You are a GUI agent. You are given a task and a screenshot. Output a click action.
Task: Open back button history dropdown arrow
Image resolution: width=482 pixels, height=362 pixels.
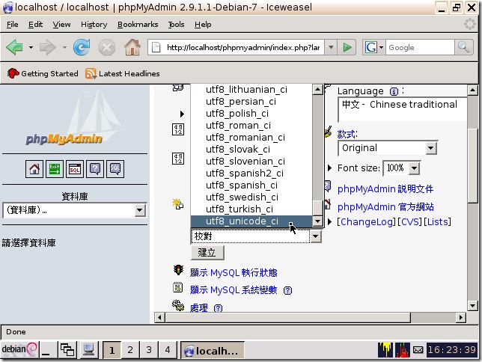coord(31,48)
